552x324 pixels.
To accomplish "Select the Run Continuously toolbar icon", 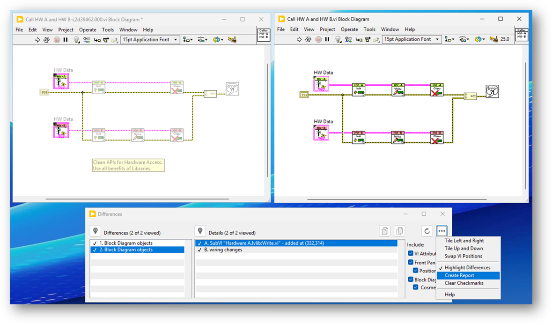I will (46, 39).
